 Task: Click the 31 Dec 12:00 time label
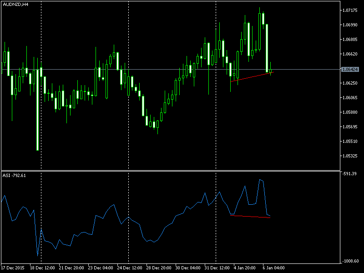217,268
